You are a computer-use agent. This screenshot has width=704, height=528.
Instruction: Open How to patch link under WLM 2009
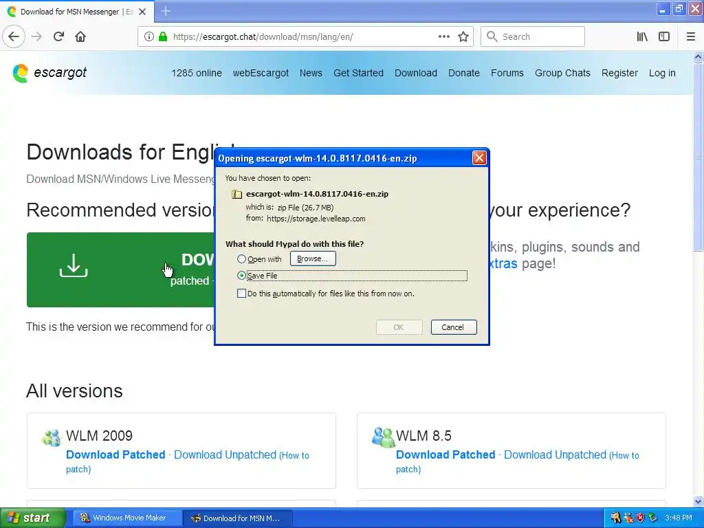pos(294,455)
